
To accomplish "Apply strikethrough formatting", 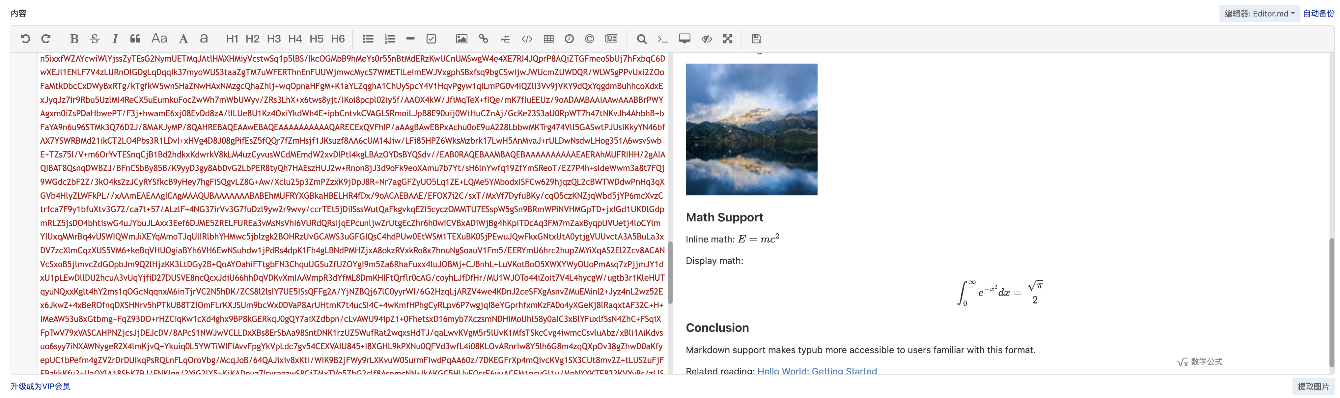I will [x=95, y=39].
